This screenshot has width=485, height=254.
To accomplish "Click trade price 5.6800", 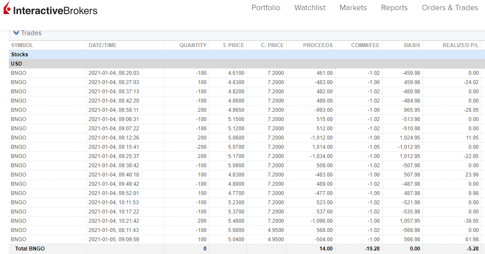I will [236, 230].
